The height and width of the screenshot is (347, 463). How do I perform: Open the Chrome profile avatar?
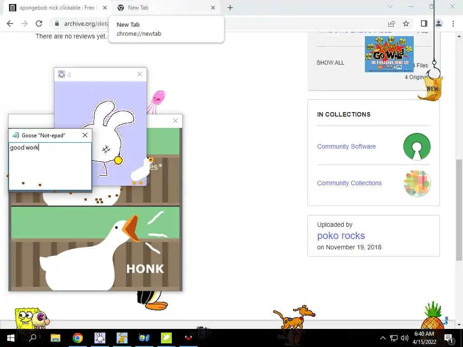[x=439, y=23]
